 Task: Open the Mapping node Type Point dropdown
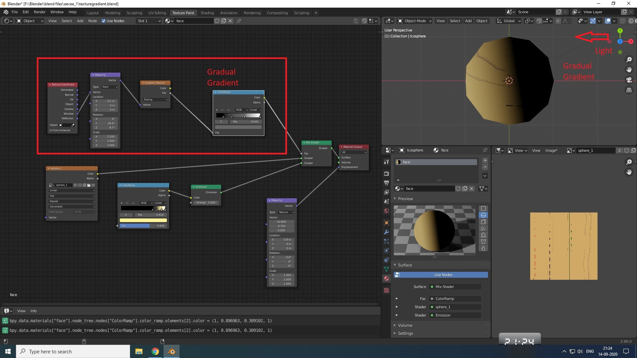pyautogui.click(x=109, y=87)
